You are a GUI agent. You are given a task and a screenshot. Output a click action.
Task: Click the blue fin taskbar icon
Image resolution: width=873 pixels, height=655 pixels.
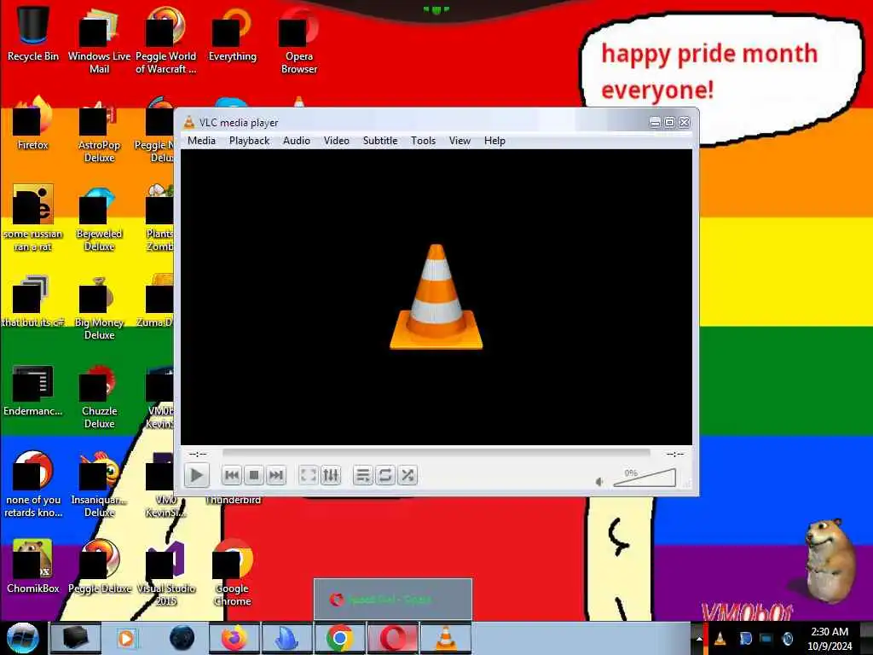pos(287,638)
